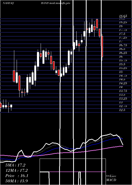Click the 17.25 price axis label
This screenshot has width=132, height=185.
click(123, 38)
